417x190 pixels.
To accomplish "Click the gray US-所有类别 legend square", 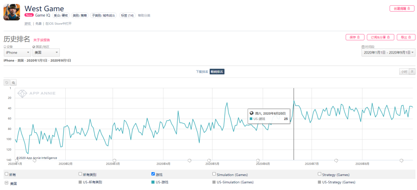I will tap(80, 182).
